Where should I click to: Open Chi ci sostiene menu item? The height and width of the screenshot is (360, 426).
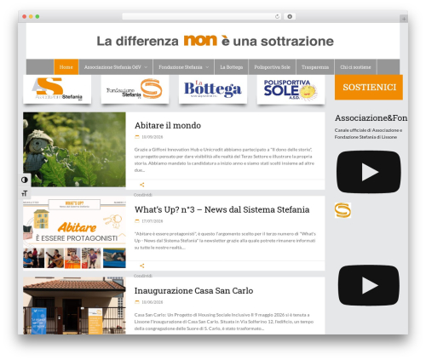[x=355, y=67]
